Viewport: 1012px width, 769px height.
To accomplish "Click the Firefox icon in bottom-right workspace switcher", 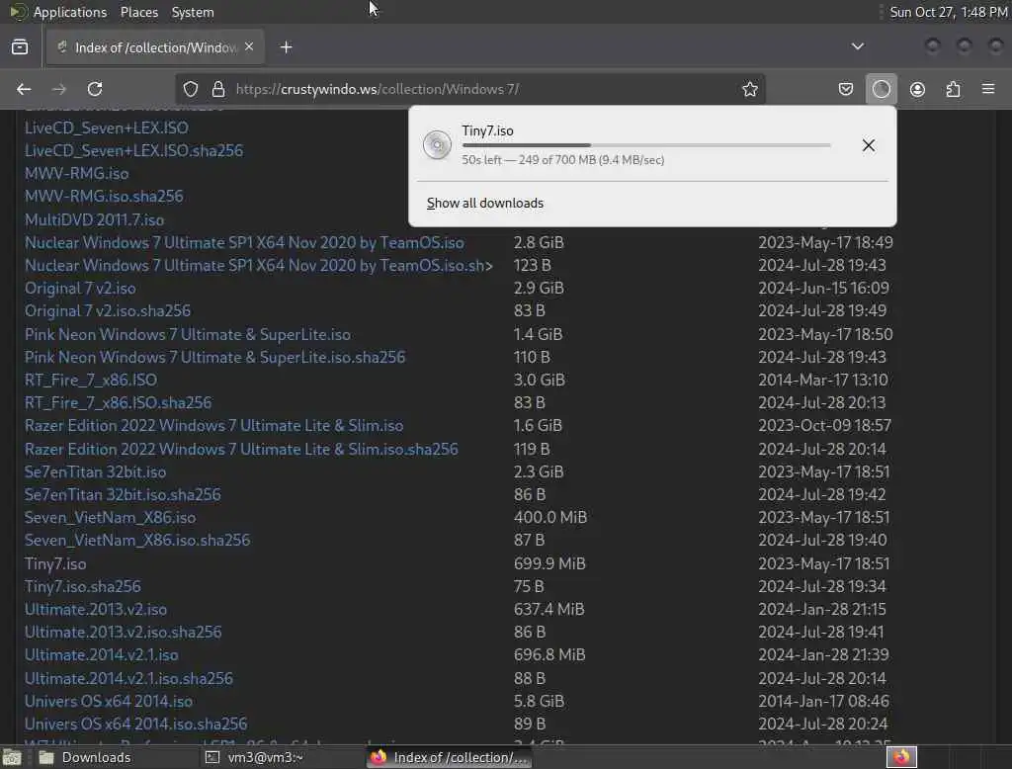I will 901,757.
